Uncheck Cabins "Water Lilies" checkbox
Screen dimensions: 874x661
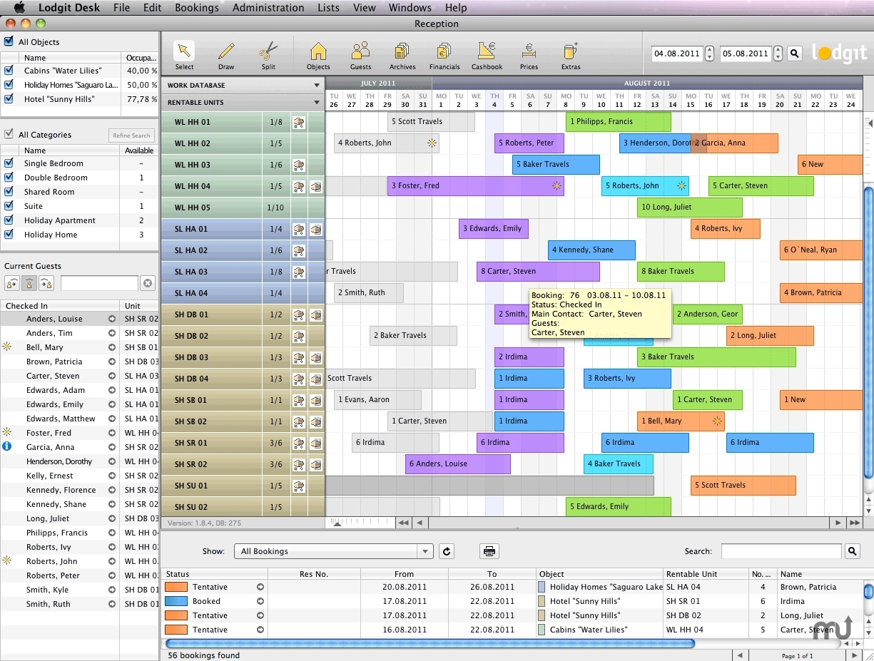pyautogui.click(x=9, y=71)
